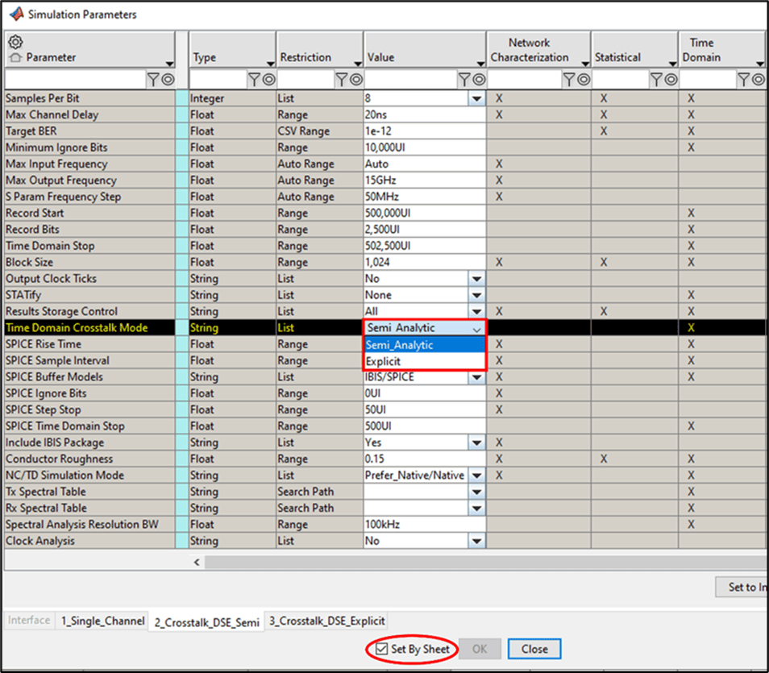769x673 pixels.
Task: Click the circle icon beside Statistical filter
Action: 671,80
